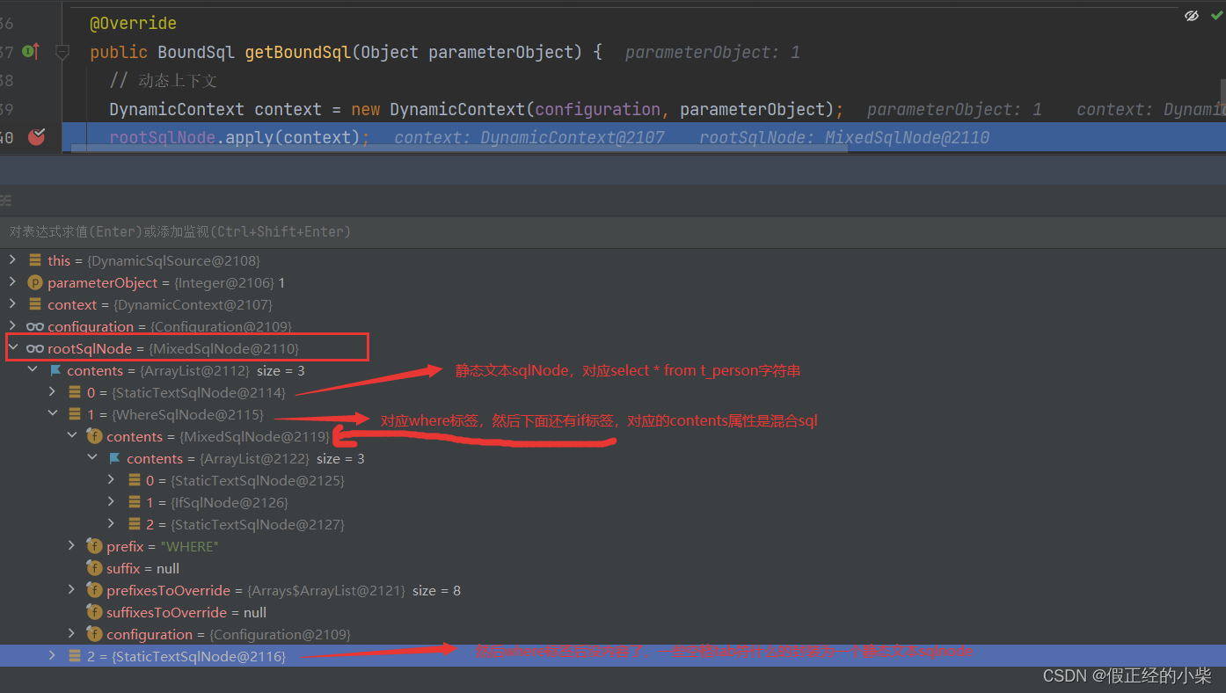Click the field icon beside prefix
The width and height of the screenshot is (1226, 693).
[94, 546]
